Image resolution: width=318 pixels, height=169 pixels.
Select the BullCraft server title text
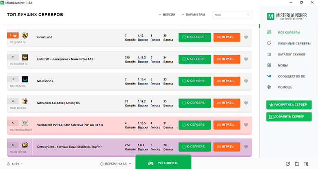[x=65, y=59]
